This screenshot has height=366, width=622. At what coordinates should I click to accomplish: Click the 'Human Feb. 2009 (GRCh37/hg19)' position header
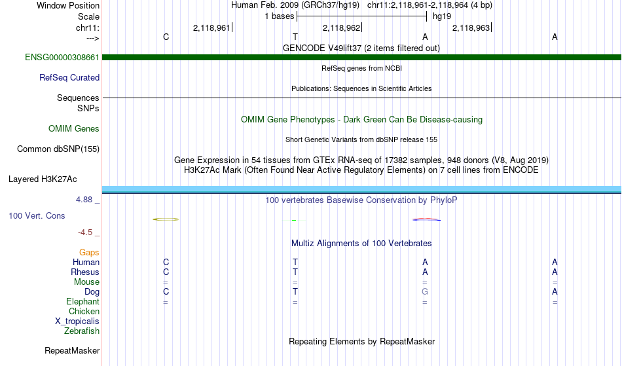point(295,5)
